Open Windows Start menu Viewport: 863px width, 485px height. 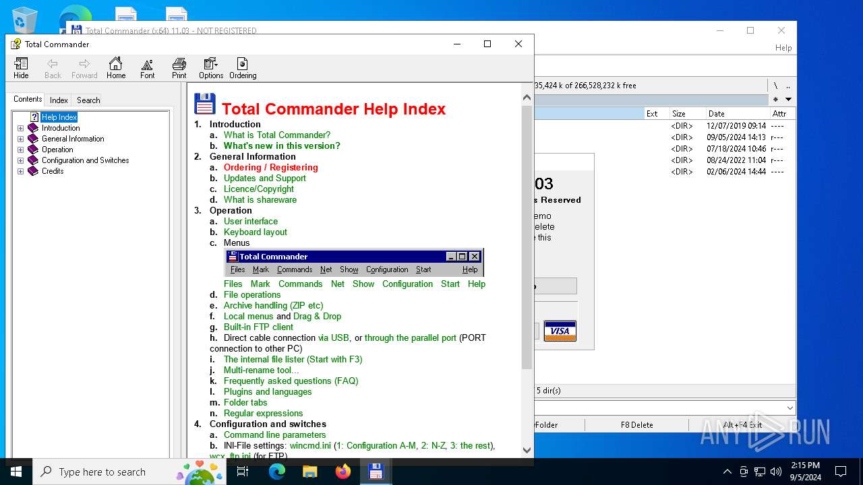[x=16, y=472]
